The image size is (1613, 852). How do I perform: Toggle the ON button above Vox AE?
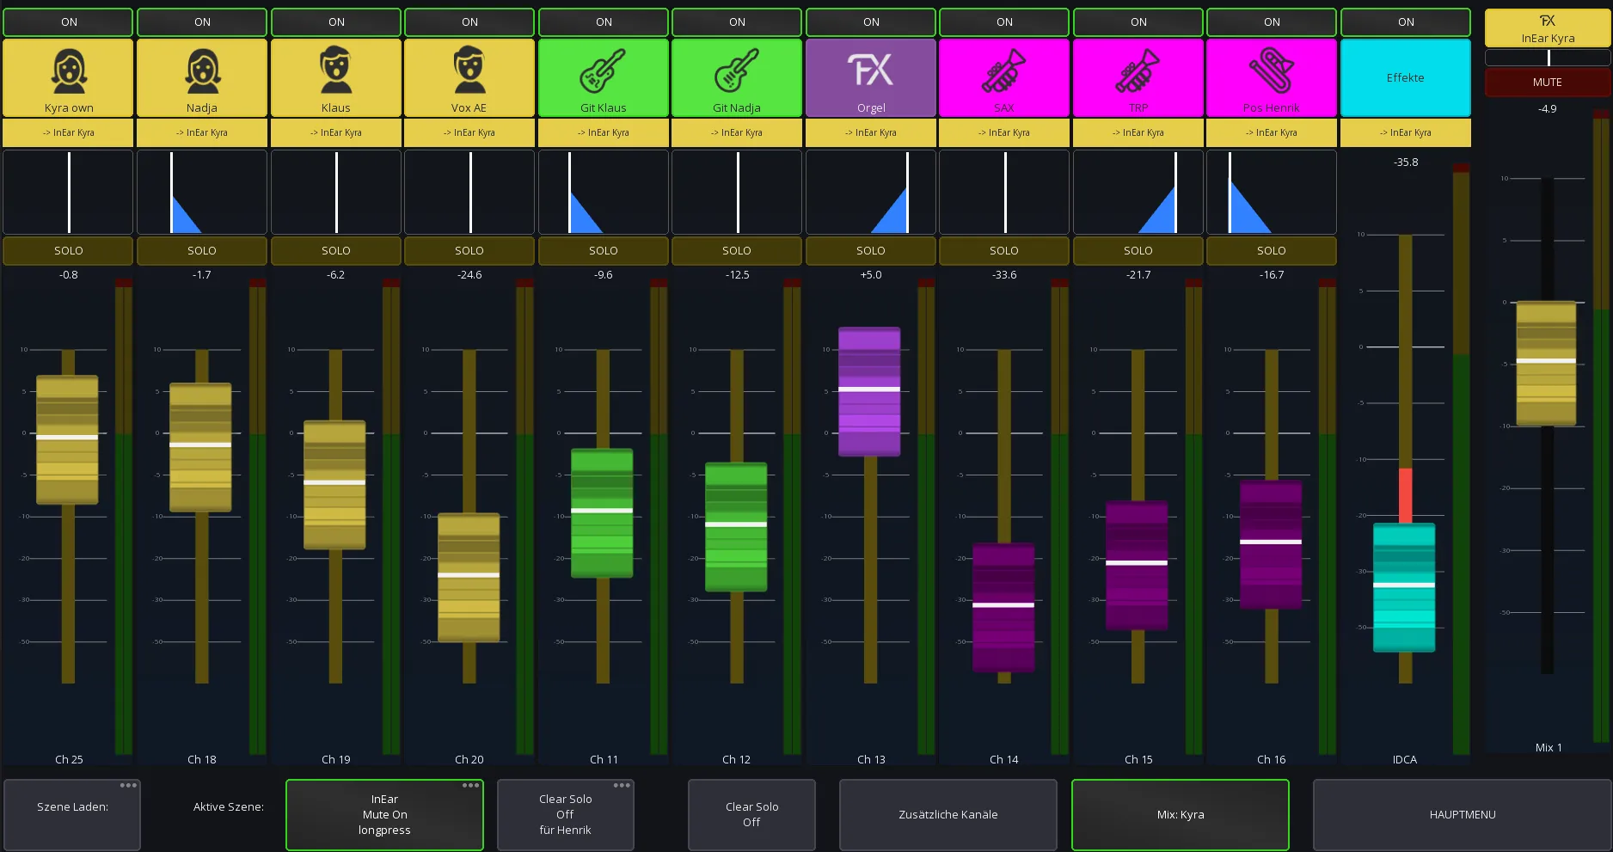(x=469, y=22)
